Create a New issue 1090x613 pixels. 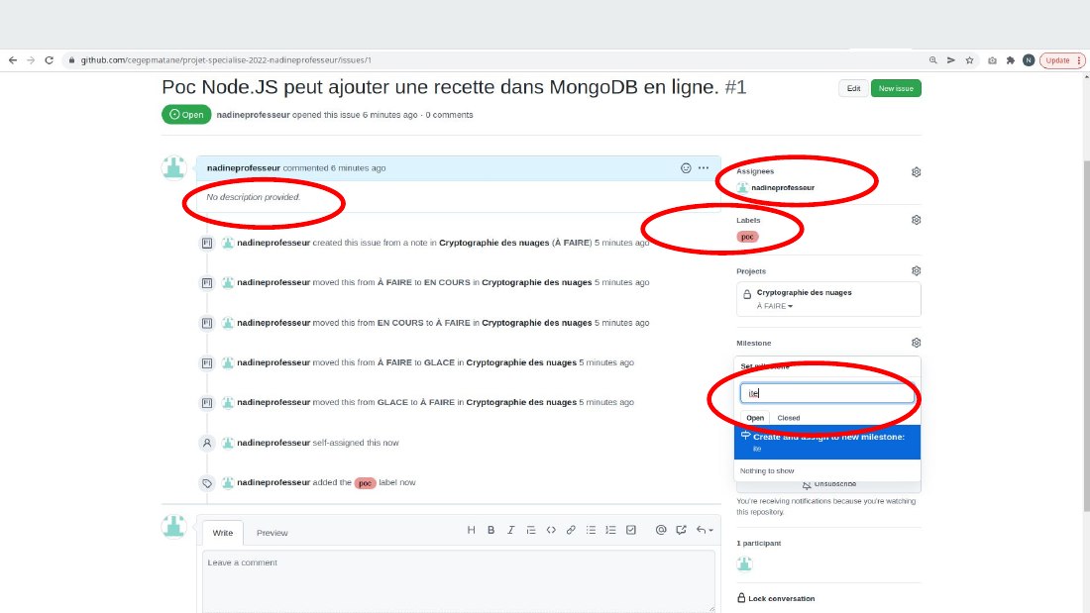coord(896,88)
